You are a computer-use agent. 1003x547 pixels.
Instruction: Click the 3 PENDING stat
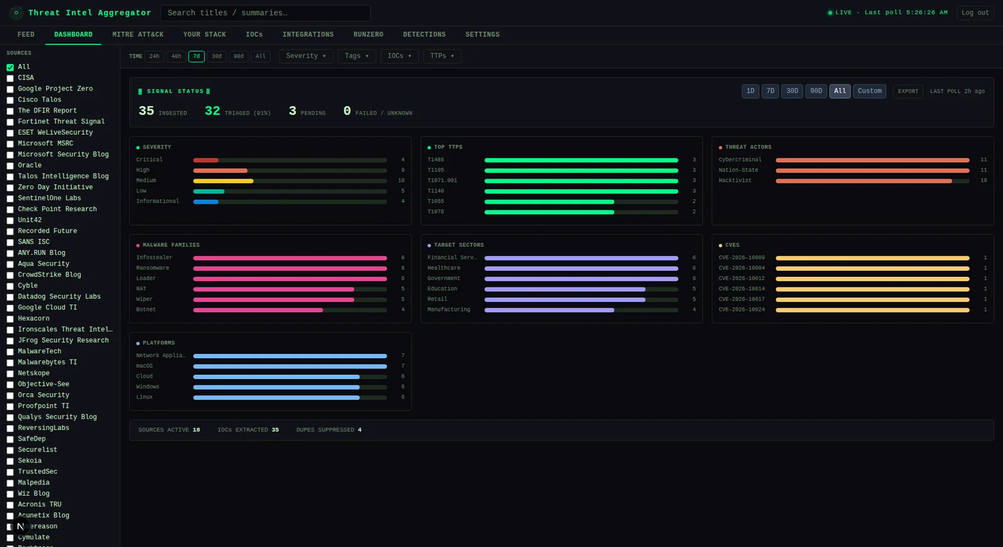(307, 112)
